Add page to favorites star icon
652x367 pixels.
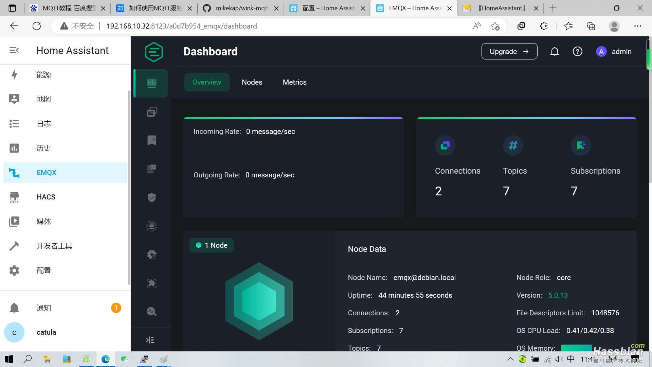[x=495, y=26]
